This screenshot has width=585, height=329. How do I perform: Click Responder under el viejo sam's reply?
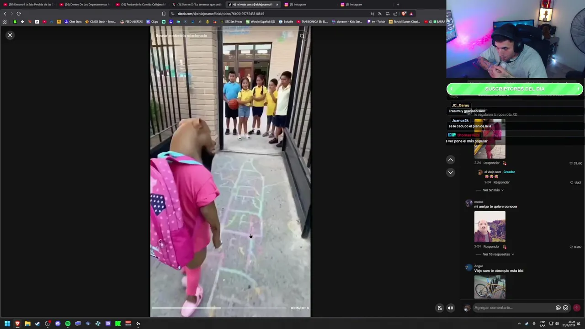(x=501, y=182)
